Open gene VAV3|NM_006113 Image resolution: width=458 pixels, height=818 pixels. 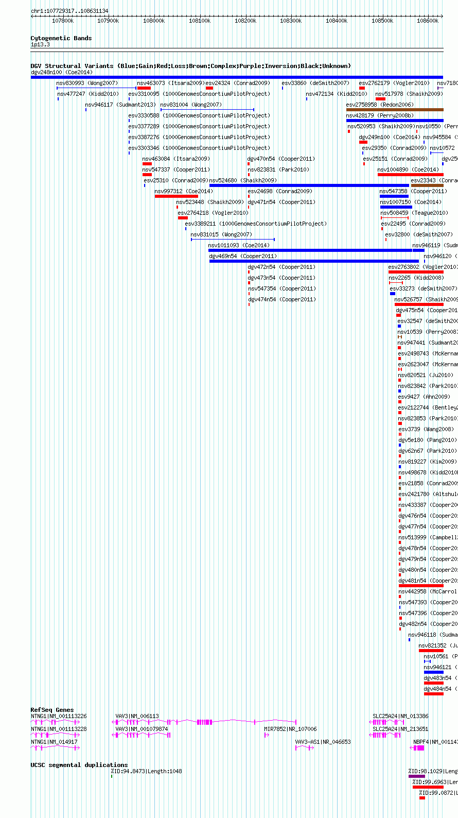click(137, 716)
